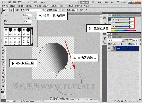Enable airbrush mode
Image resolution: width=142 pixels, height=103 pixels.
click(x=81, y=10)
